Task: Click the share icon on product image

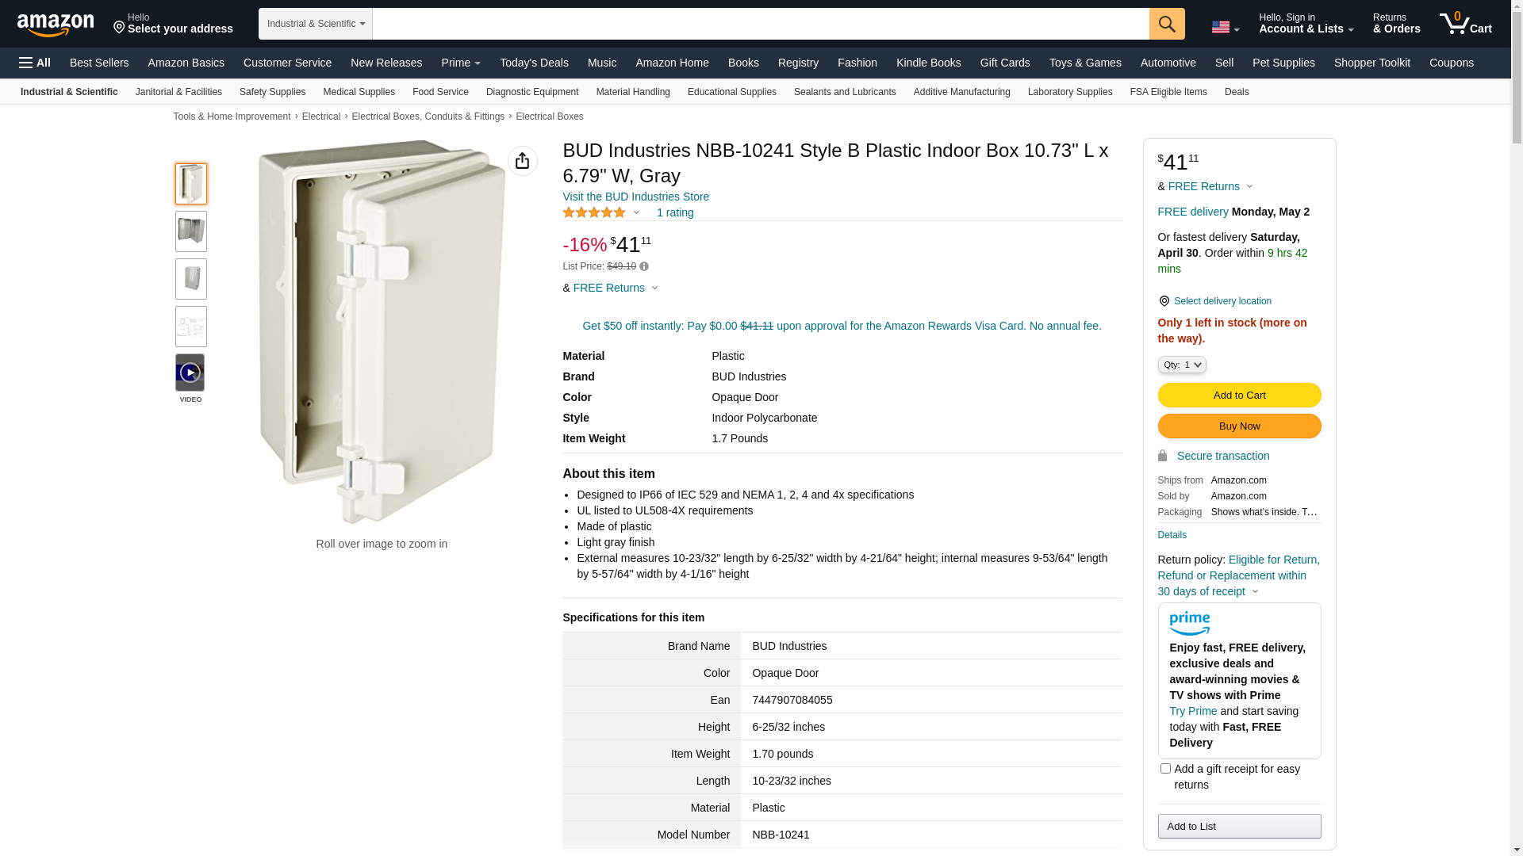Action: pyautogui.click(x=522, y=161)
